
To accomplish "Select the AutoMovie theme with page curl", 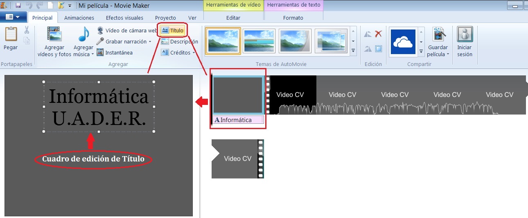I will coord(295,41).
